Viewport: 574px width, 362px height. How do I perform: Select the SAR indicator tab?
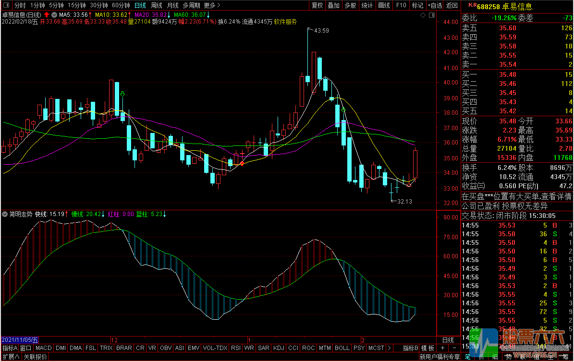click(264, 348)
